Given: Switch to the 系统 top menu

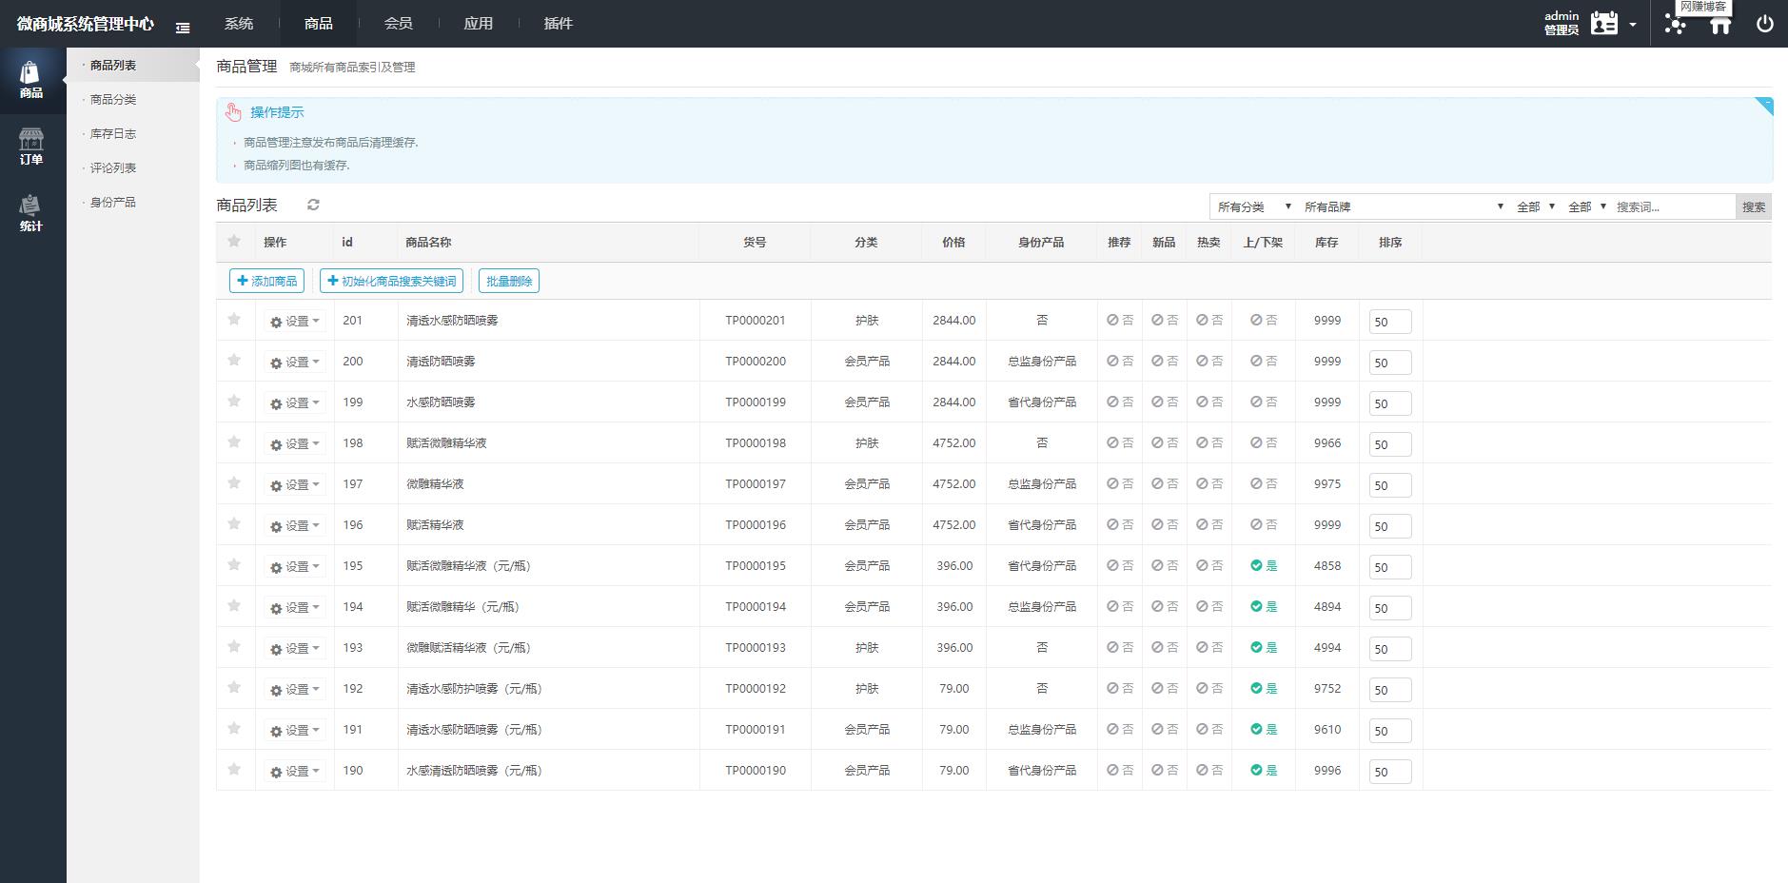Looking at the screenshot, I should coord(239,23).
